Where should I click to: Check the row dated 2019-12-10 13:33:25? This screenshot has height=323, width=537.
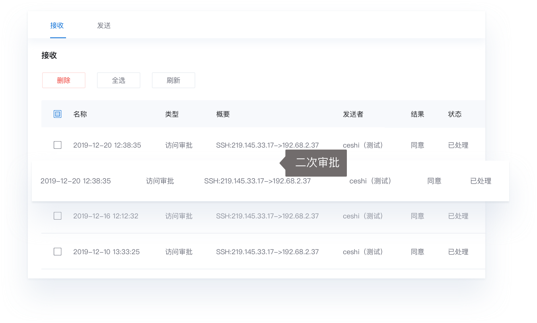click(58, 252)
